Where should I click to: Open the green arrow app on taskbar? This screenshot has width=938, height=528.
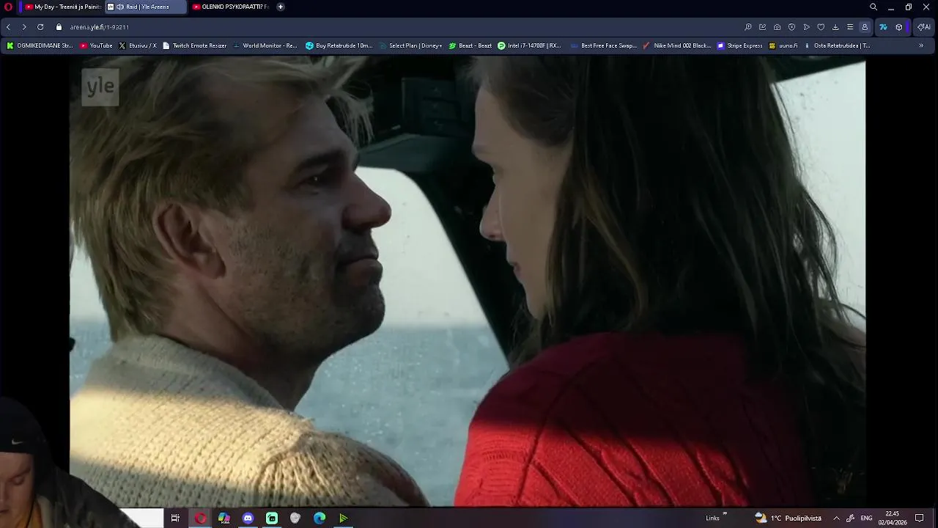click(x=343, y=518)
